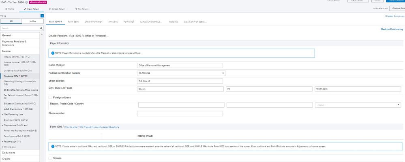Click the sidebar vertical scrollbar
The width and height of the screenshot is (405, 162).
click(41, 97)
